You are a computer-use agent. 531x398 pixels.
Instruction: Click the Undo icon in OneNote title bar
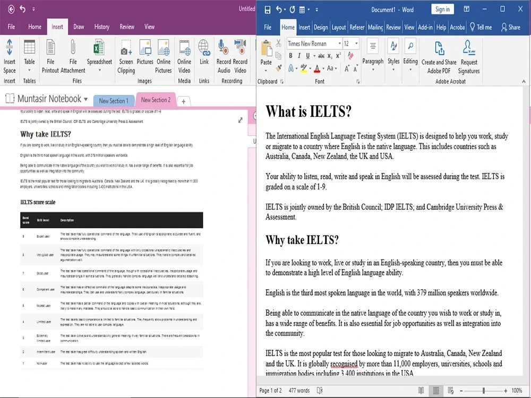point(23,9)
